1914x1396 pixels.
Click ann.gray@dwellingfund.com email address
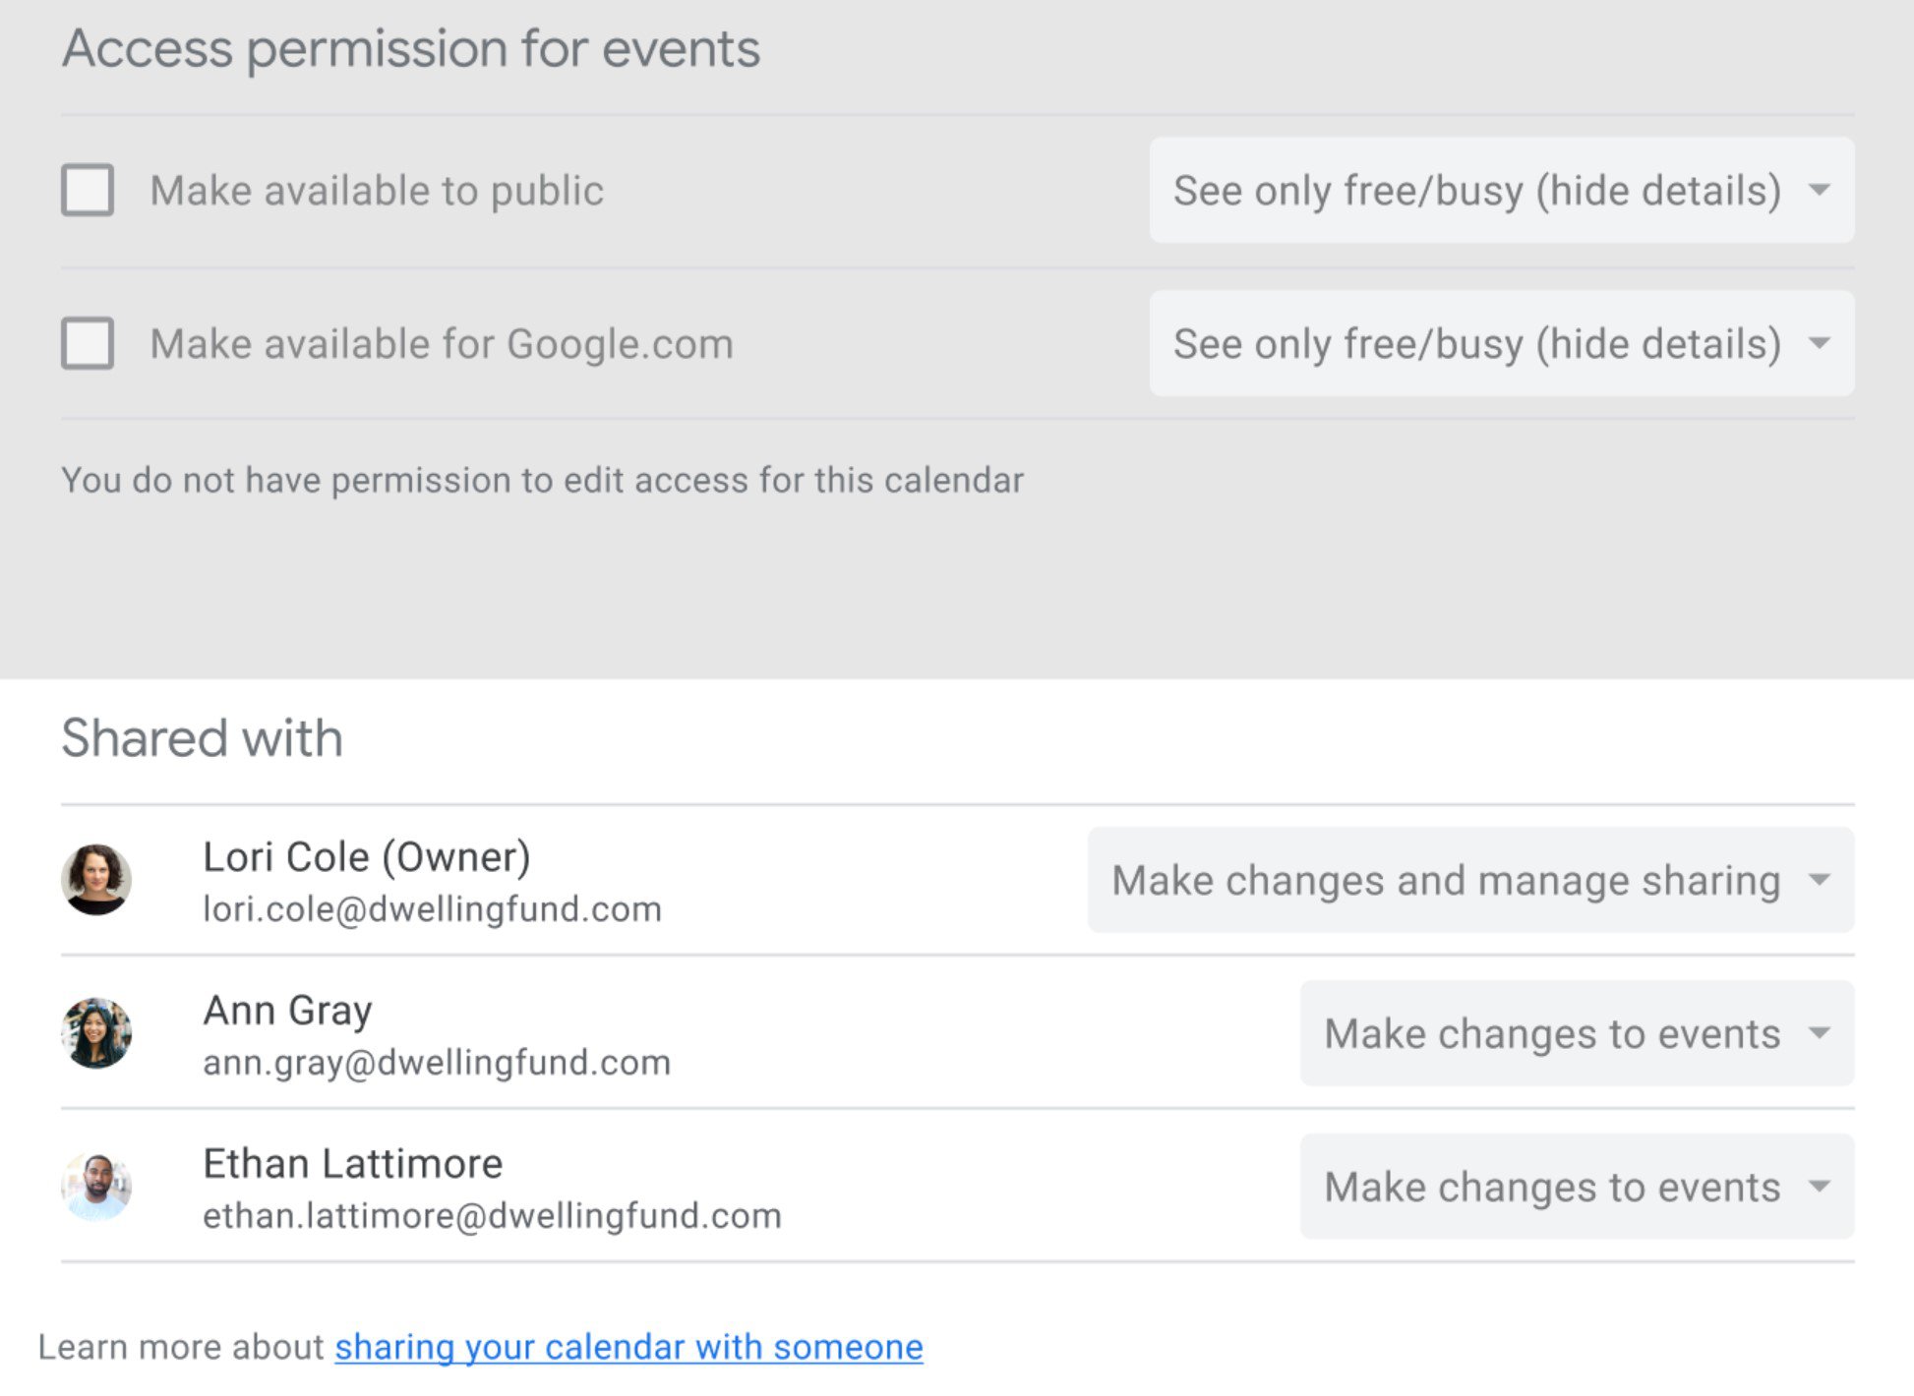(437, 1063)
